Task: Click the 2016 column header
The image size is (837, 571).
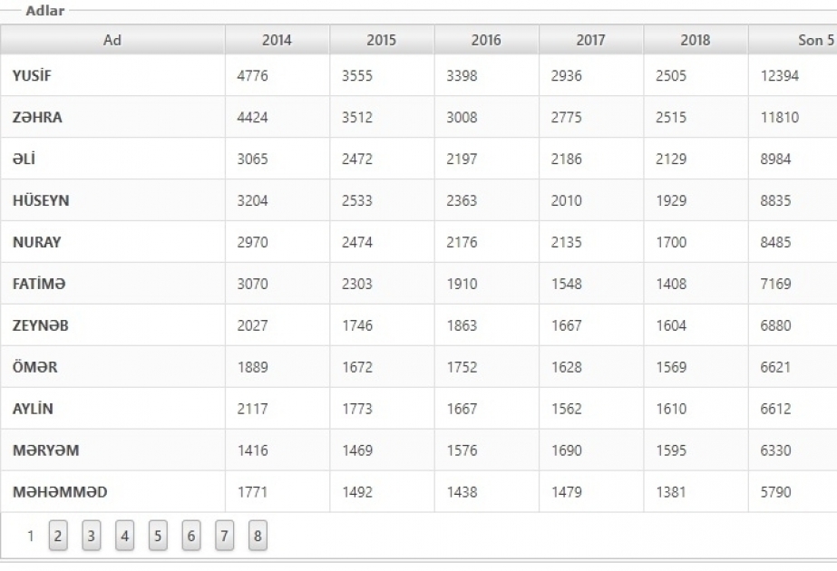Action: [x=486, y=40]
